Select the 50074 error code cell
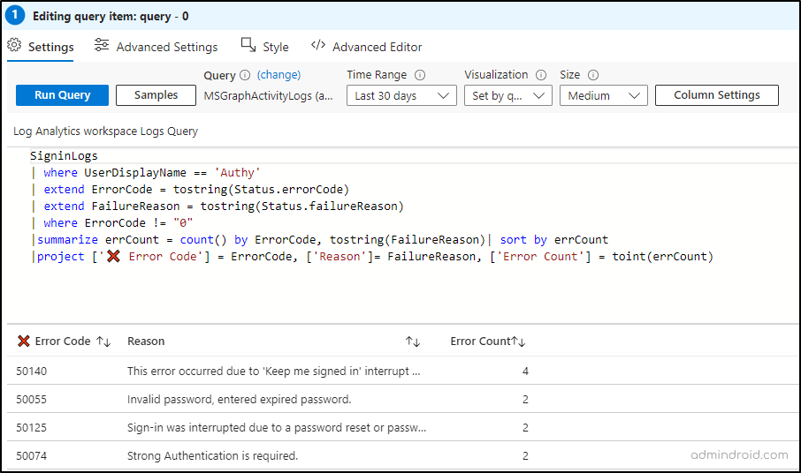Viewport: 801px width, 473px height. coord(31,455)
